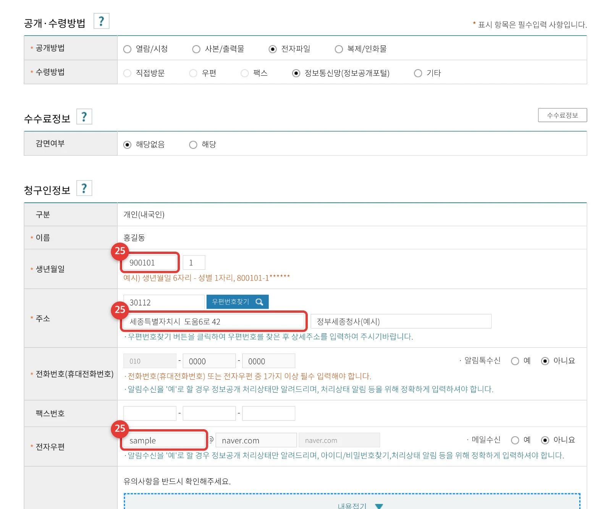The height and width of the screenshot is (509, 611).
Task: Set 메일수신 to 예
Action: [515, 440]
